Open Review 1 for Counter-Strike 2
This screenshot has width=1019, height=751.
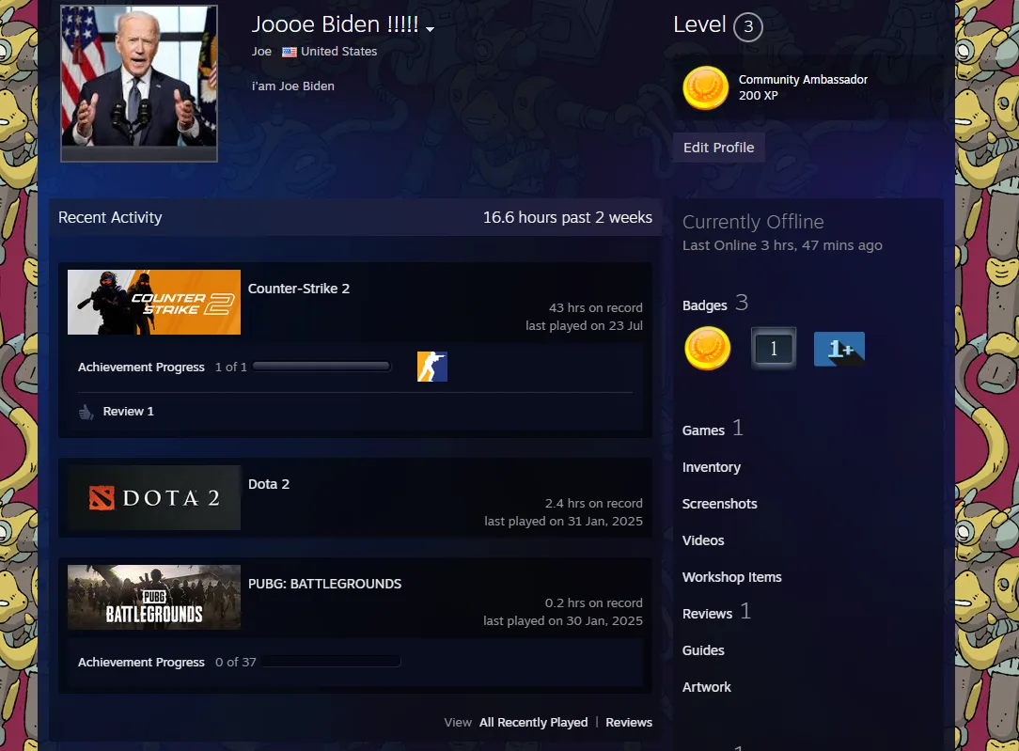tap(129, 412)
